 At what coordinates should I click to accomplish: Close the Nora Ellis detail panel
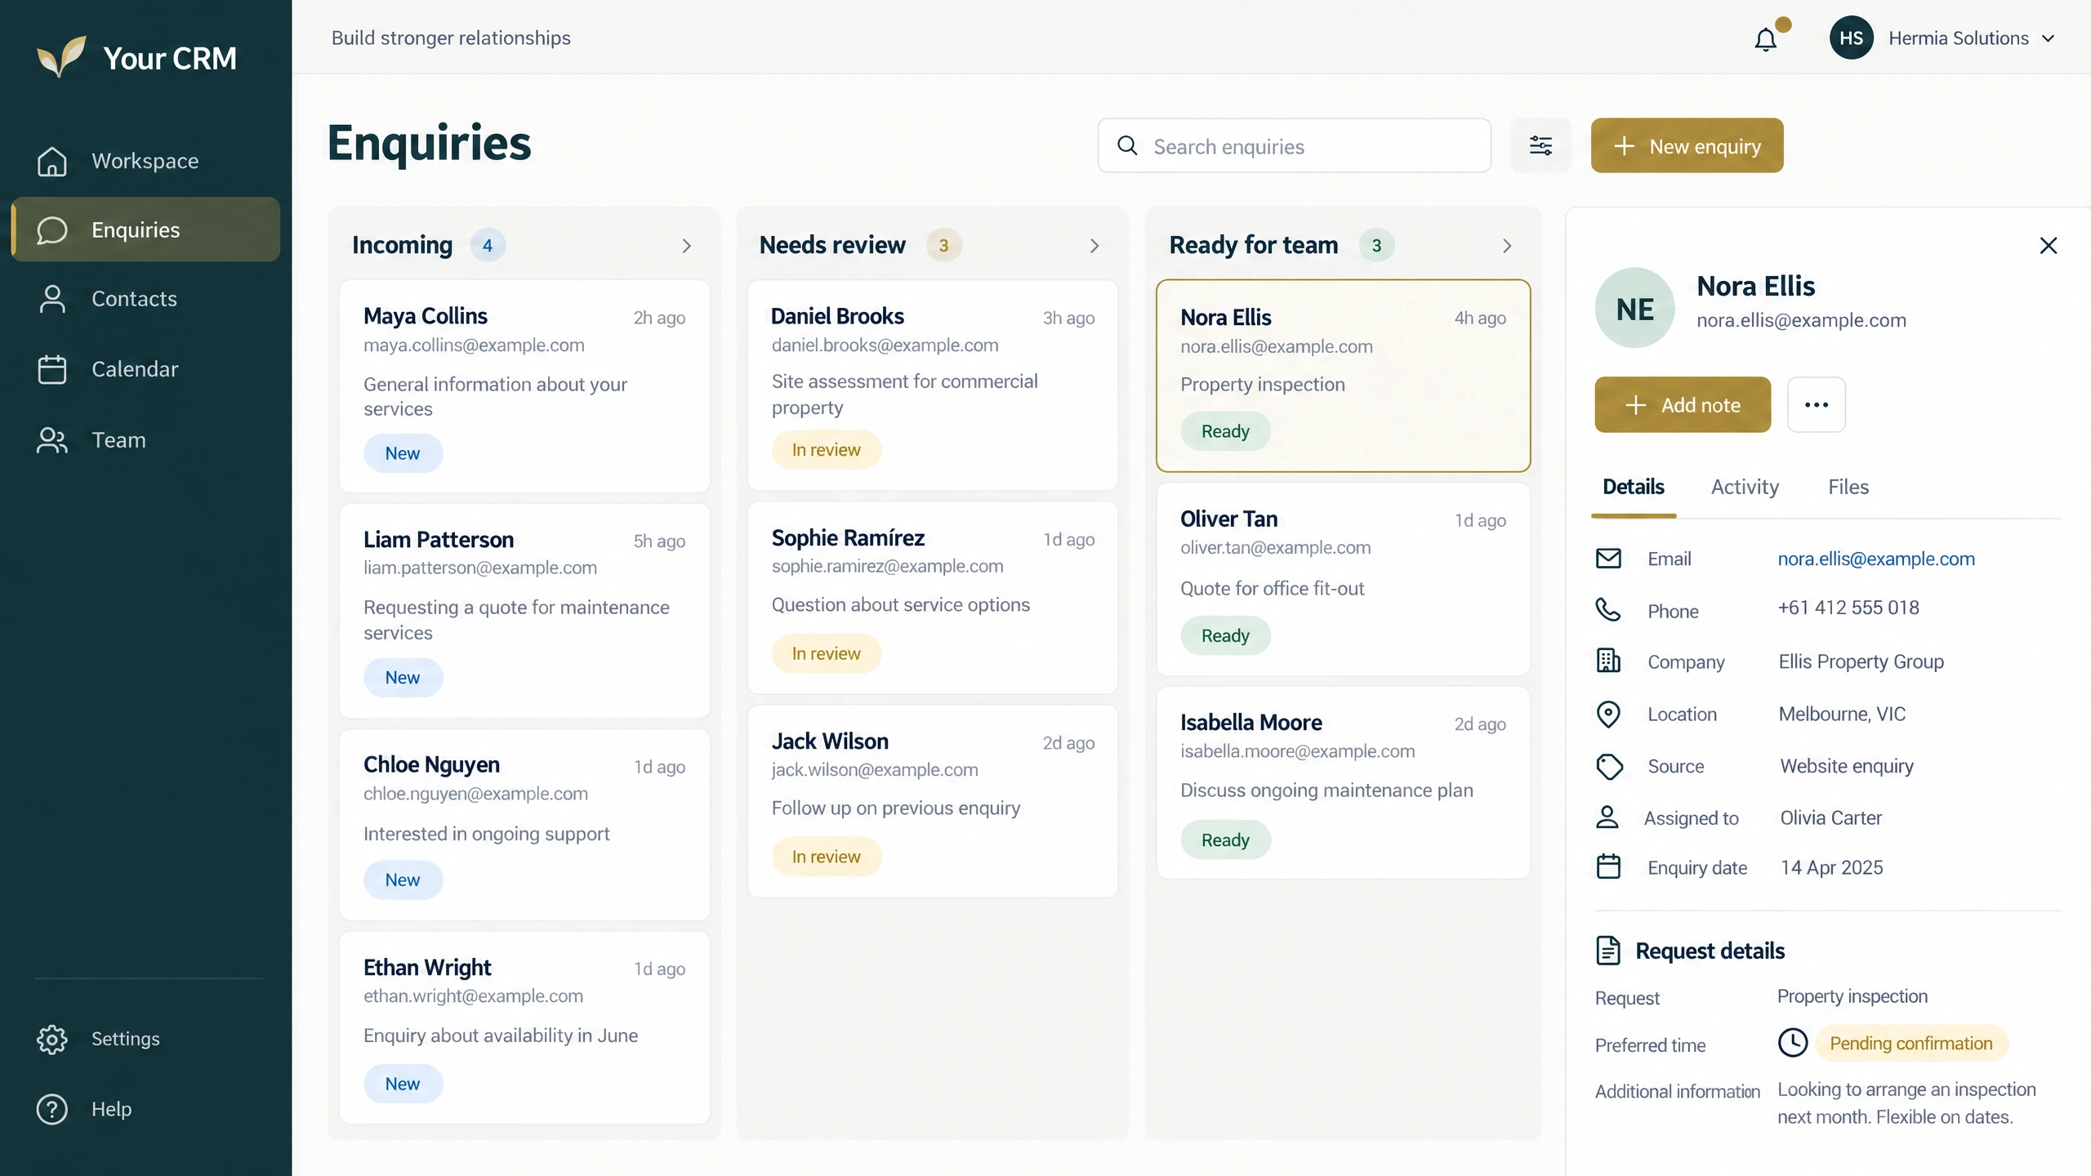[2048, 246]
